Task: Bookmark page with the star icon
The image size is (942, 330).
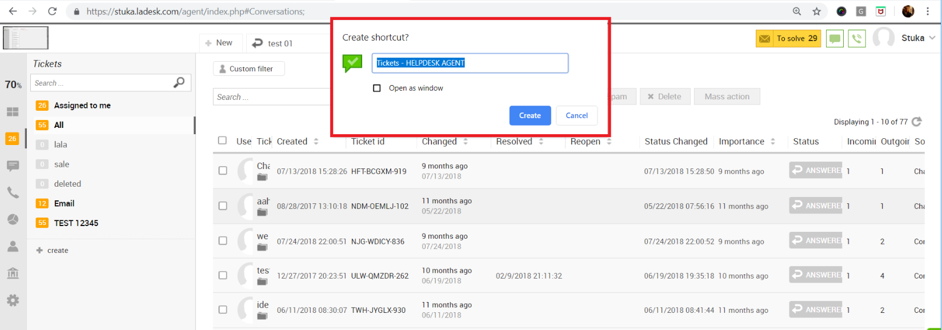Action: (817, 11)
